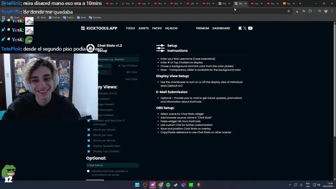Image resolution: width=336 pixels, height=189 pixels.
Task: Open the Chrome profile avatar
Action: [x=326, y=11]
